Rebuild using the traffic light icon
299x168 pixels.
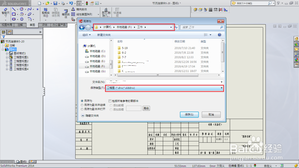click(87, 3)
